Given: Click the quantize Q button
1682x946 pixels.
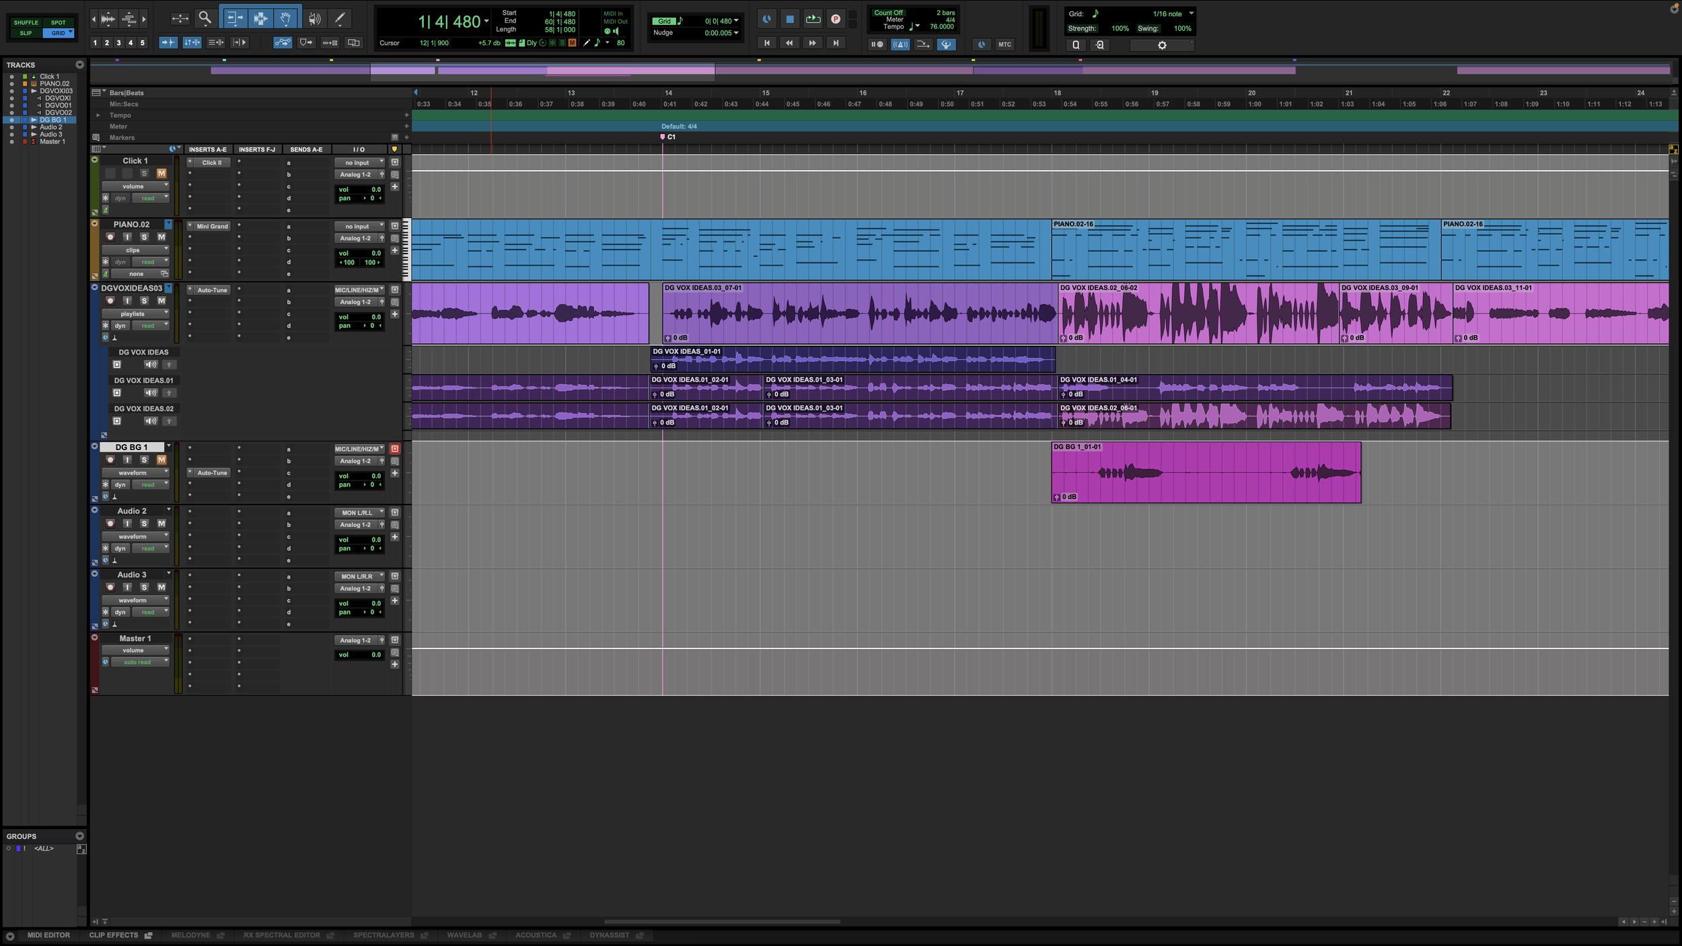Looking at the screenshot, I should pos(1076,45).
